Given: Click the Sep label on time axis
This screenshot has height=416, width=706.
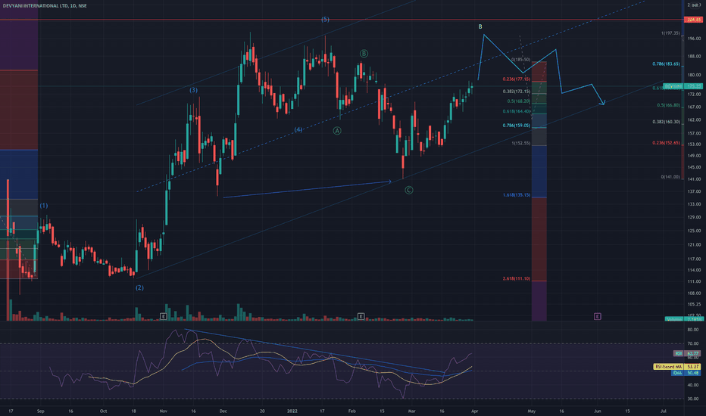Looking at the screenshot, I should [x=40, y=411].
